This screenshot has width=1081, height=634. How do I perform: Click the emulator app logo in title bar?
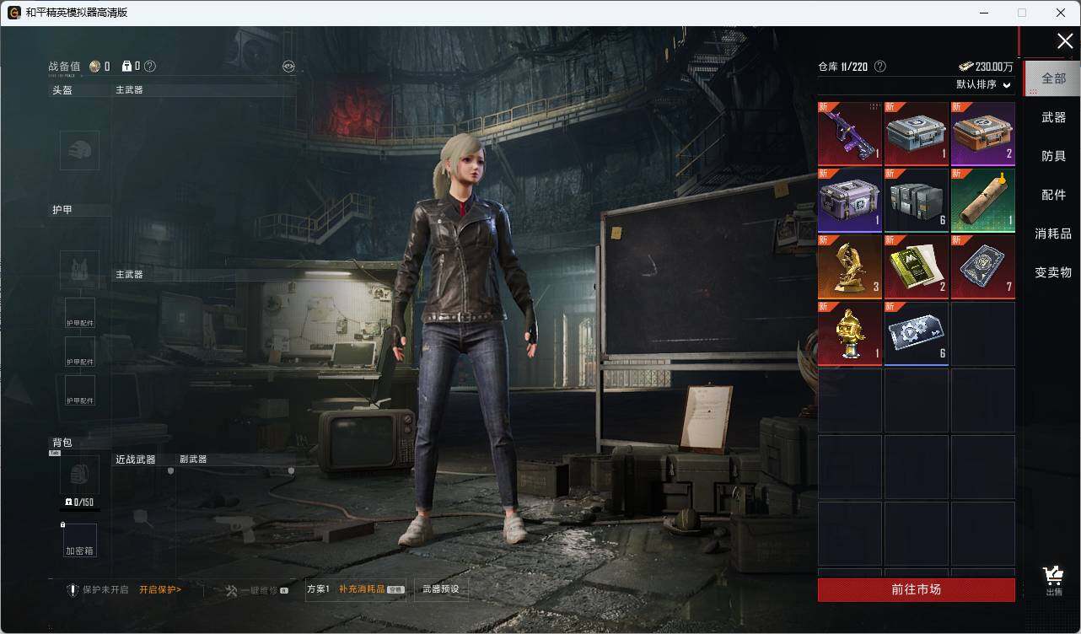point(14,13)
